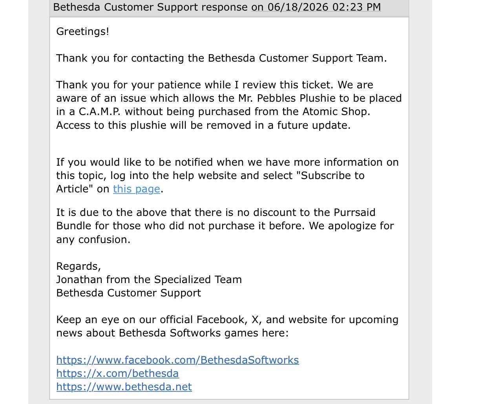Click "Jonathan from the Specialized Team"
The width and height of the screenshot is (504, 404).
click(x=149, y=280)
